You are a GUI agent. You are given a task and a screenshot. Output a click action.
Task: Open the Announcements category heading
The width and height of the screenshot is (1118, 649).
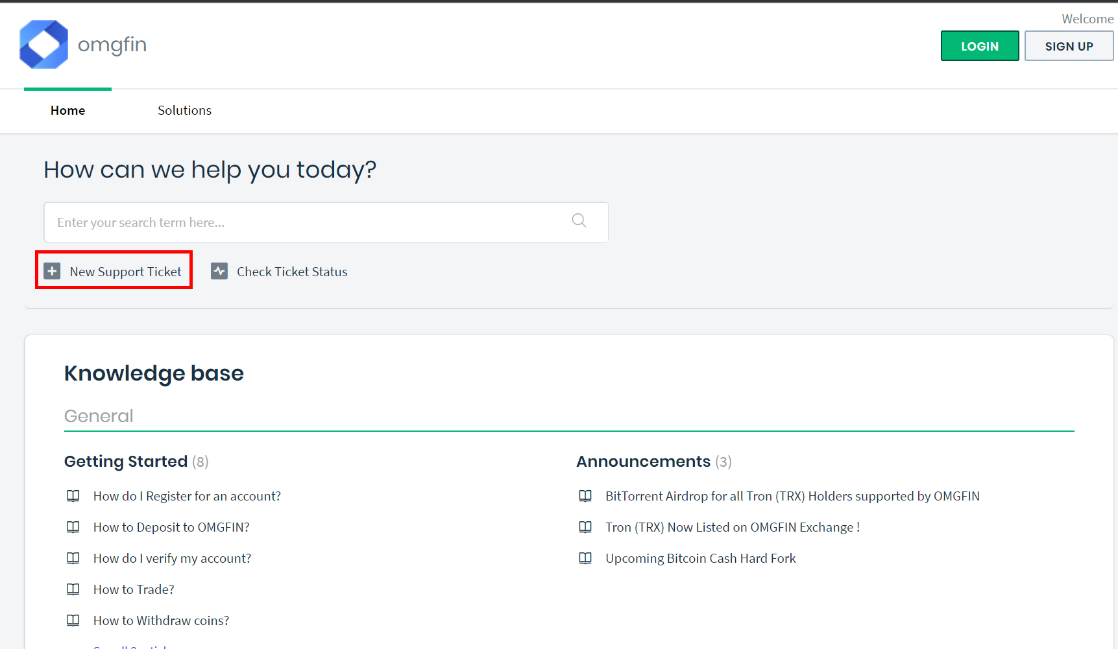(644, 461)
